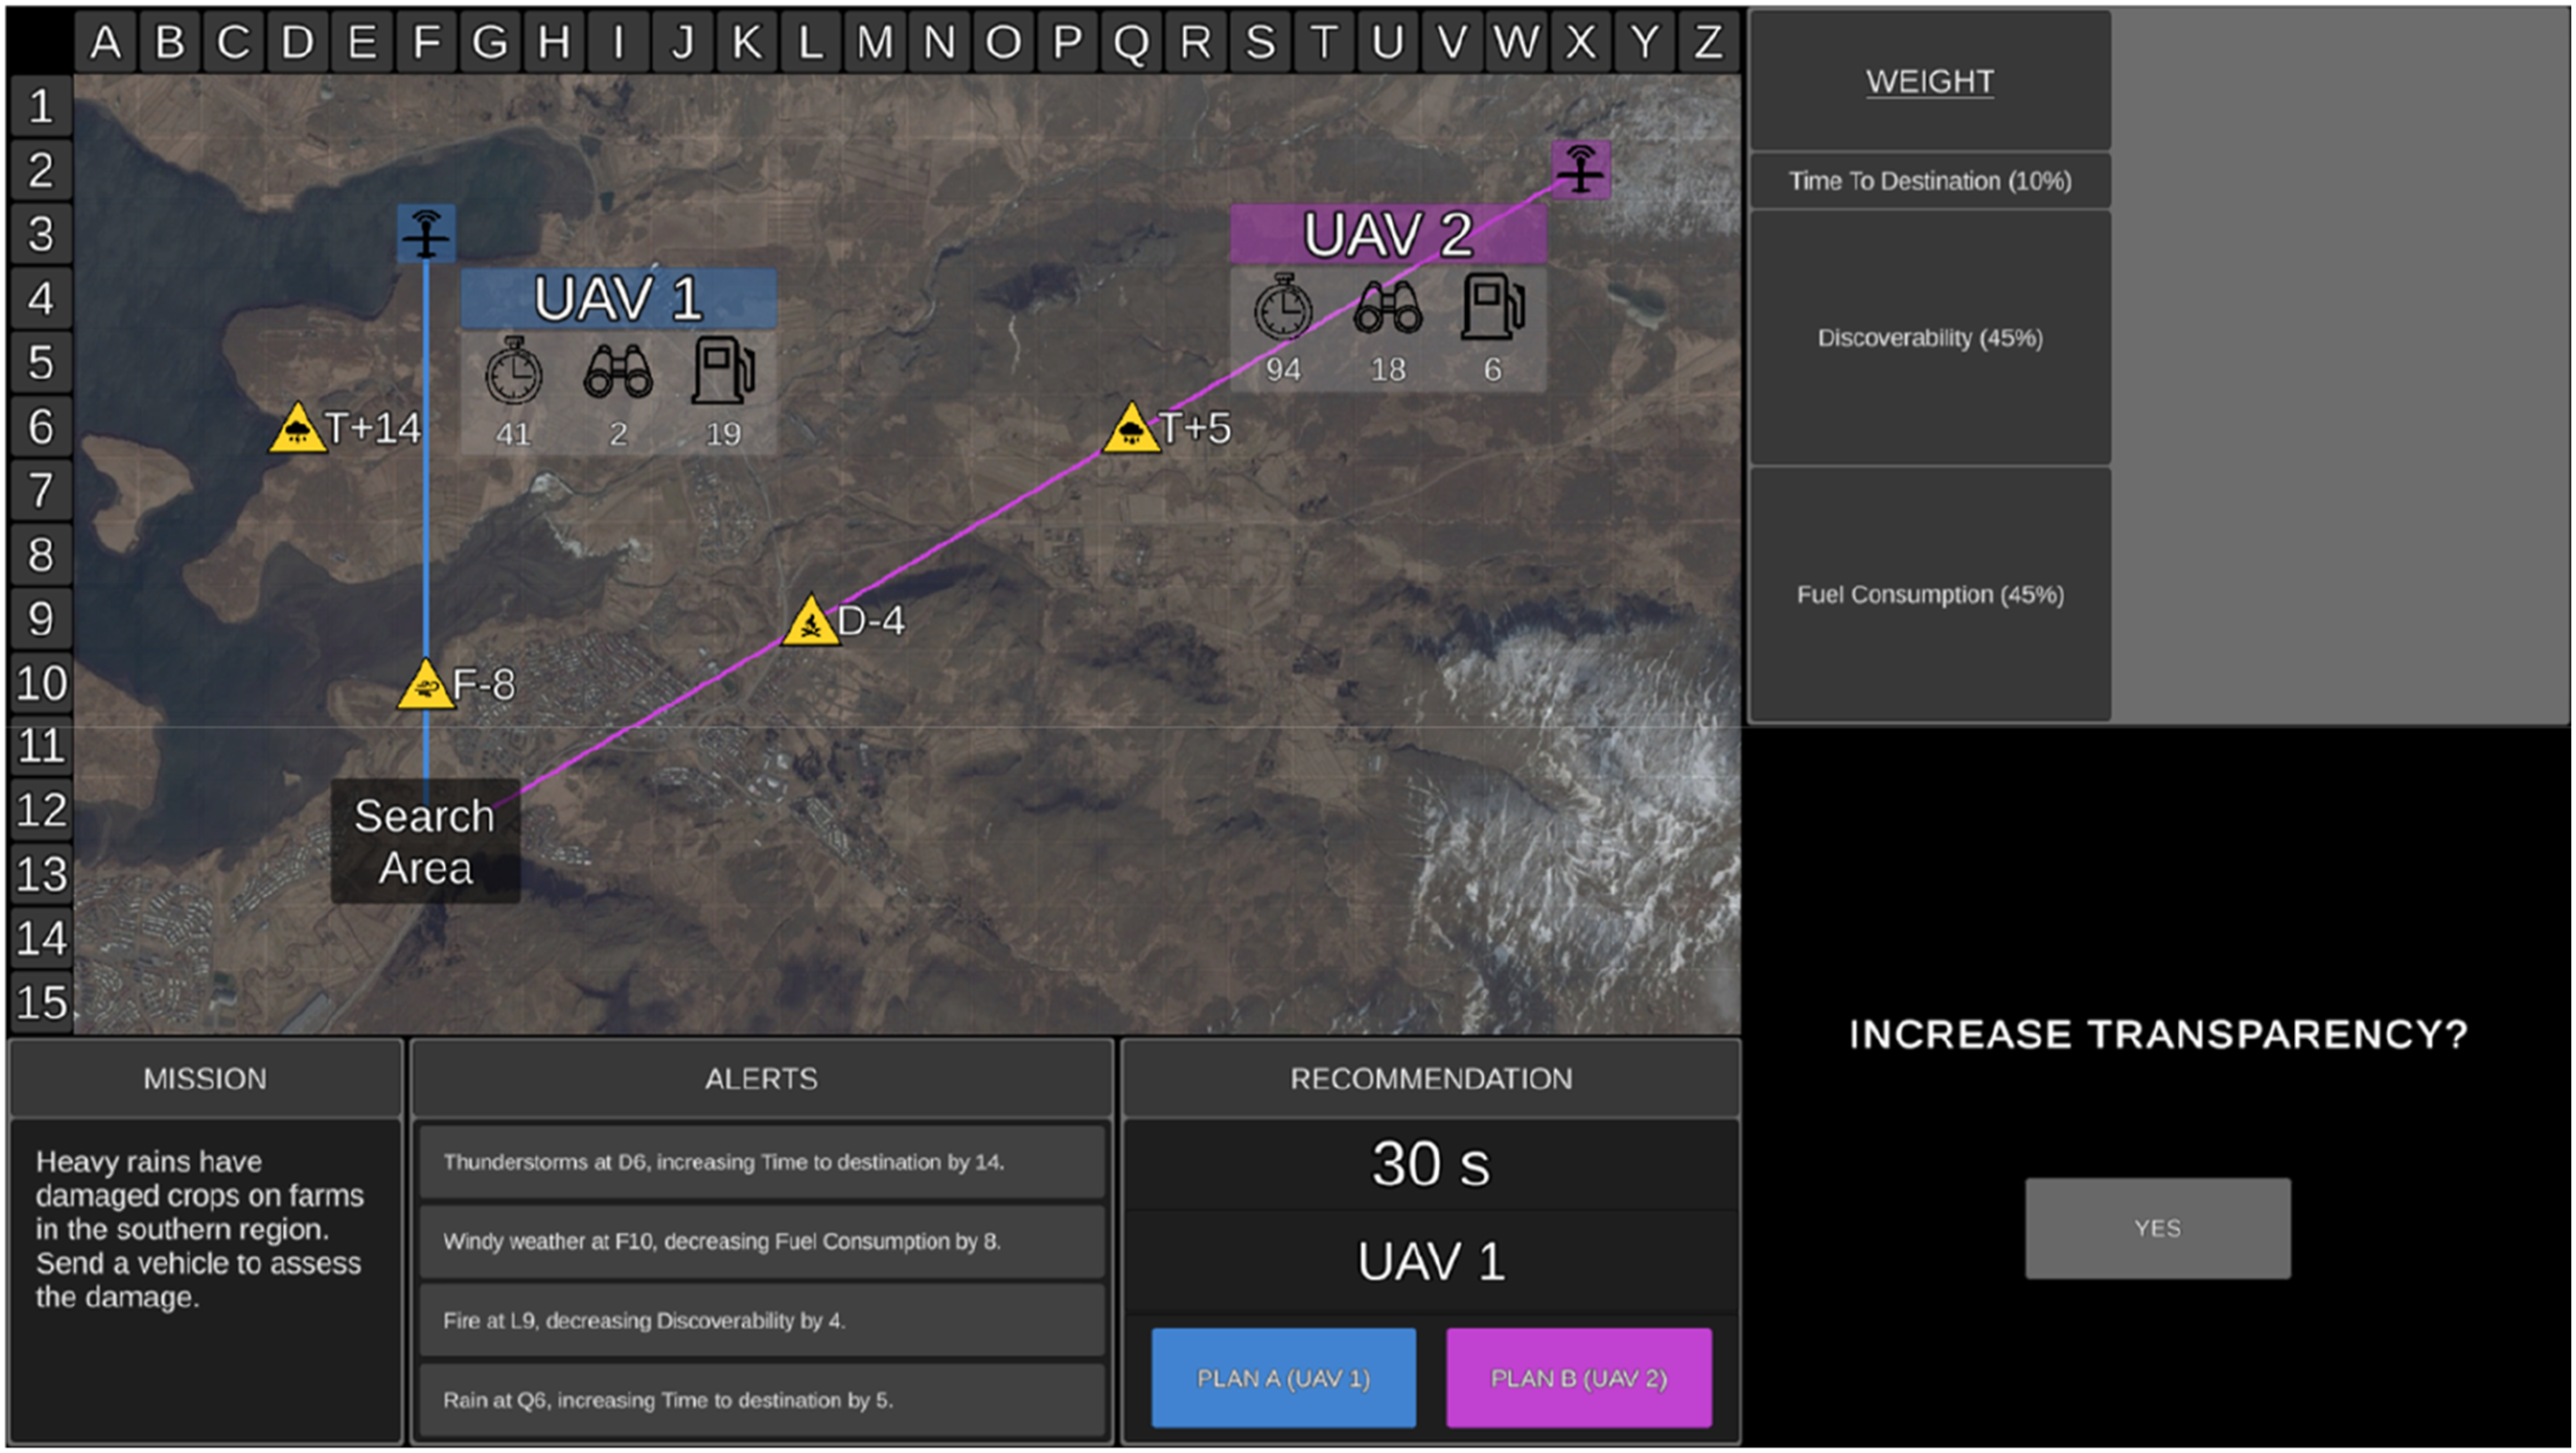Click the Fuel Consumption (45%) weight bar
The height and width of the screenshot is (1453, 2576).
point(1930,594)
